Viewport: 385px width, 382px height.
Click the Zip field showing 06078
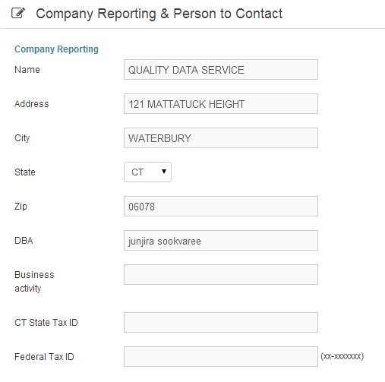[x=221, y=207]
